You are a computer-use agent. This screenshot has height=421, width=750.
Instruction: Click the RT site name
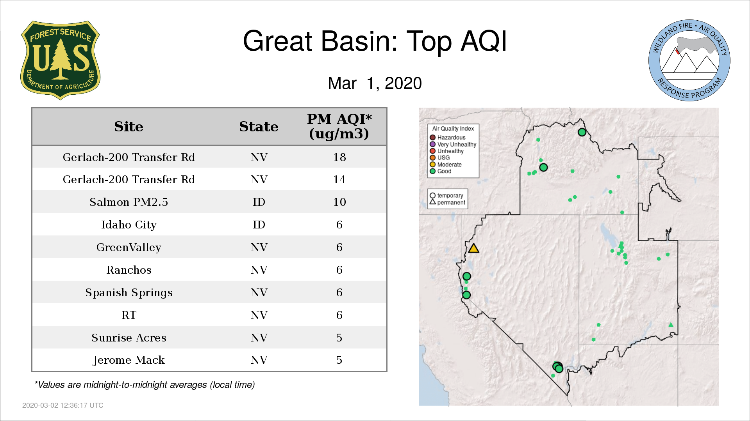pyautogui.click(x=129, y=315)
